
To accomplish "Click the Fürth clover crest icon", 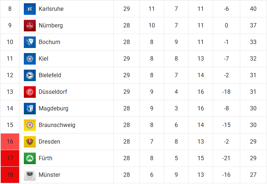I will coord(30,158).
